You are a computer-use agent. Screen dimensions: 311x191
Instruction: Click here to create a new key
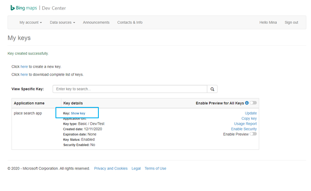[x=24, y=66]
